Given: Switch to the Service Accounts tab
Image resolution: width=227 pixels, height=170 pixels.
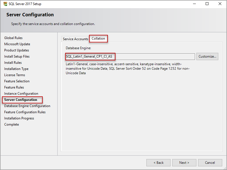Looking at the screenshot, I should point(75,39).
